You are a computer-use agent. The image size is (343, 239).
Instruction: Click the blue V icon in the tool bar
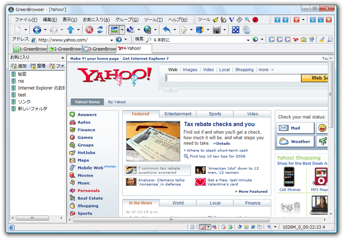coord(232,20)
